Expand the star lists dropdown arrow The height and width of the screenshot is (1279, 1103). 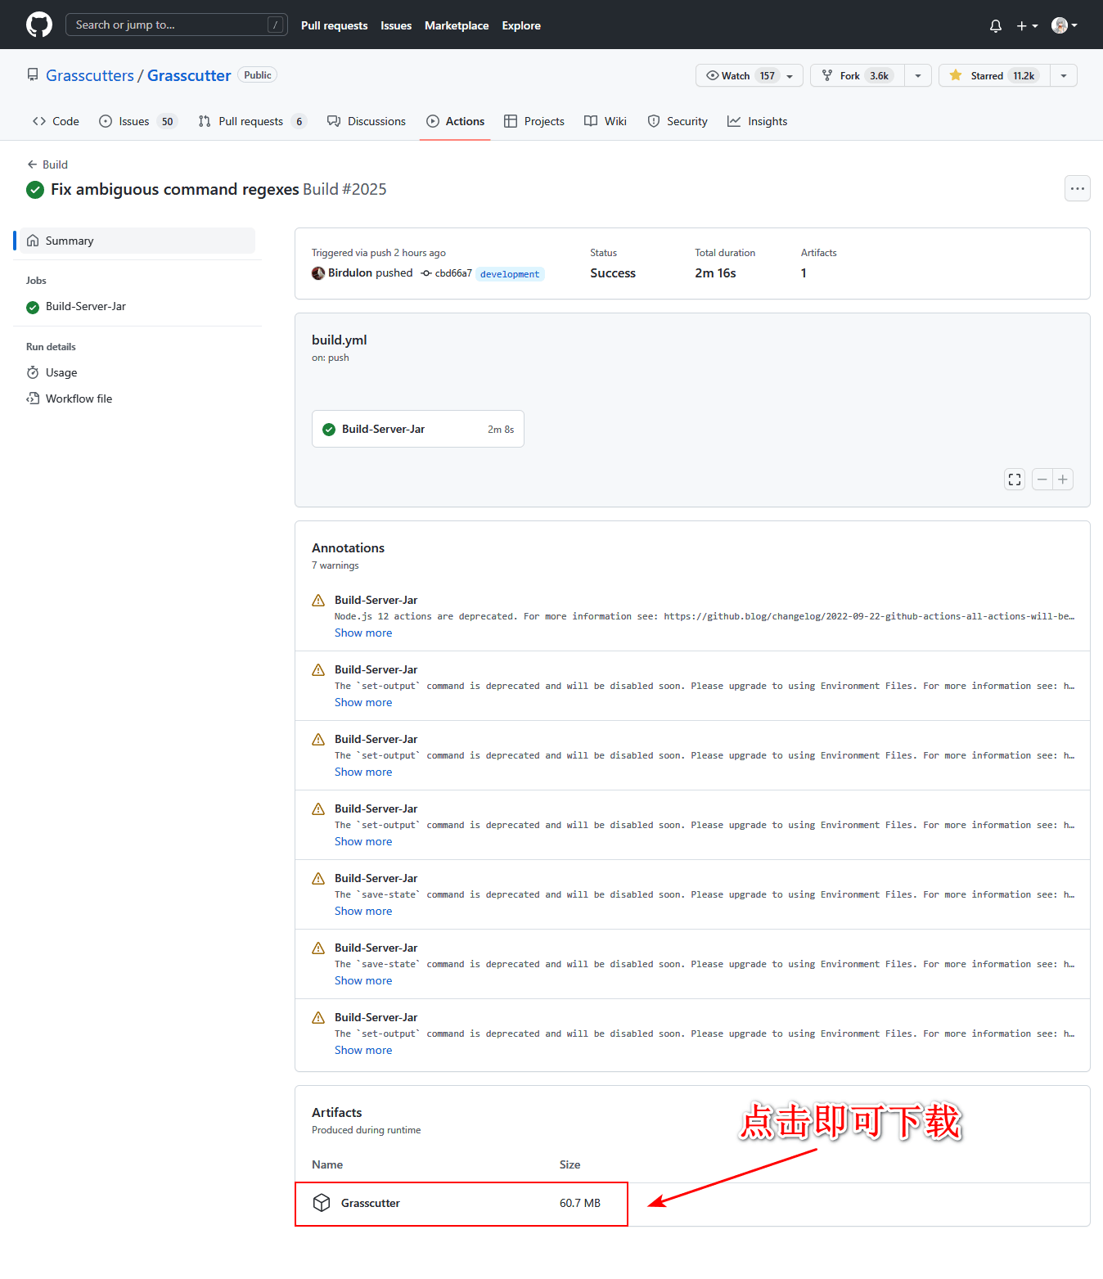1063,75
